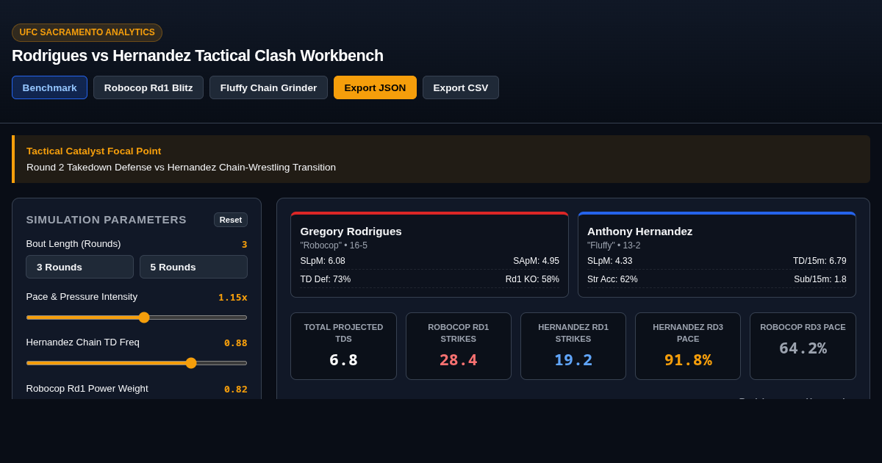Click the Str Acc: 62% stat

tap(612, 279)
